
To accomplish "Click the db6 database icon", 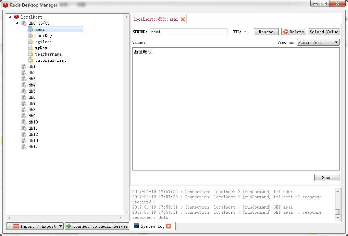I will coord(24,97).
